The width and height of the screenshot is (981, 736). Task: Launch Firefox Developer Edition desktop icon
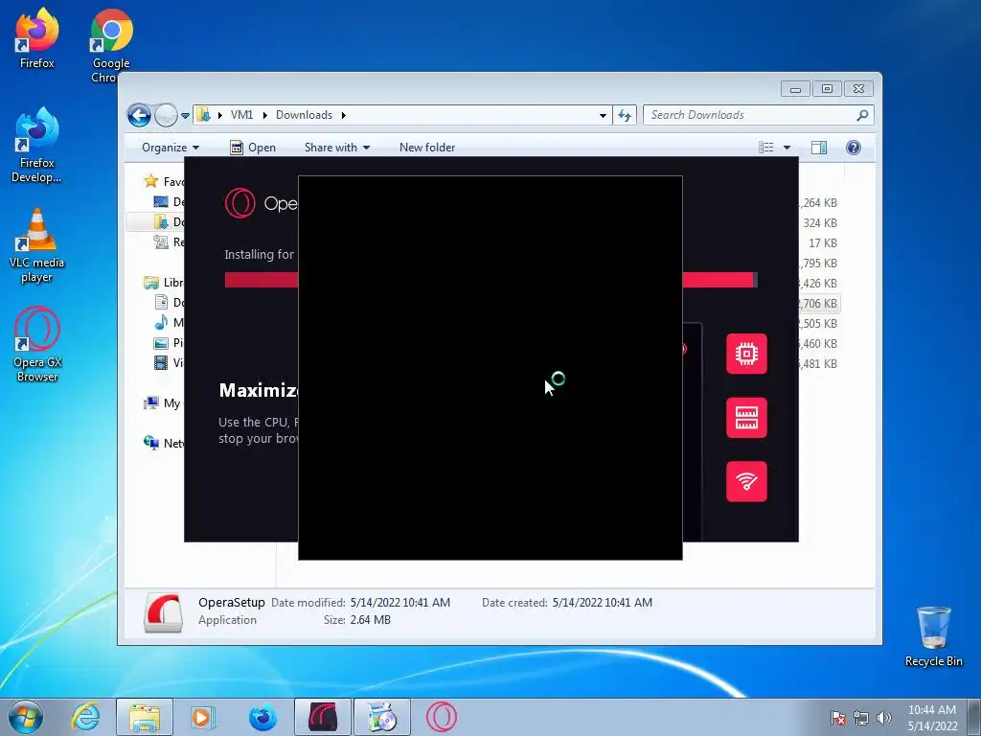coord(37,146)
